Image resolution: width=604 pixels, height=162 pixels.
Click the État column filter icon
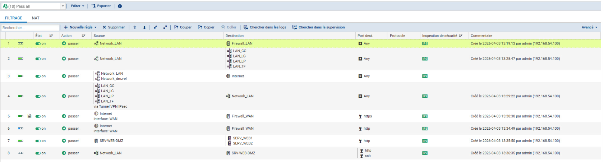click(x=51, y=36)
